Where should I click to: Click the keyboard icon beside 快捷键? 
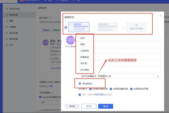click(x=6, y=27)
